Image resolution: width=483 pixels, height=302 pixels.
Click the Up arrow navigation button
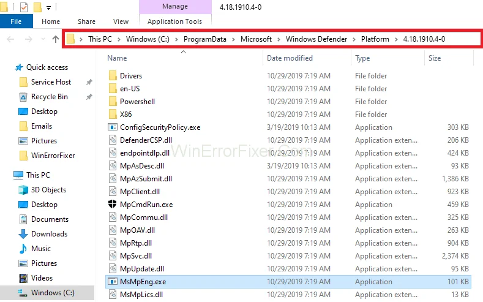click(56, 39)
